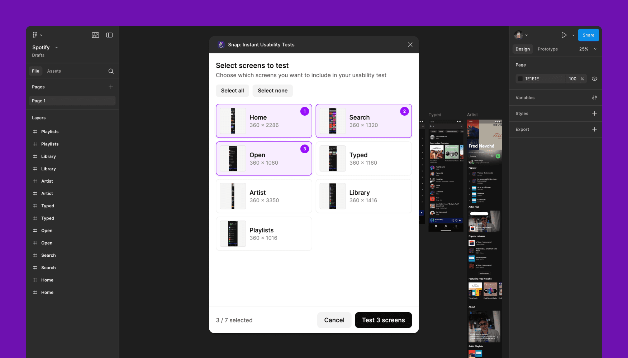Image resolution: width=628 pixels, height=358 pixels.
Task: Toggle page background visibility with the eye icon
Action: [x=594, y=78]
